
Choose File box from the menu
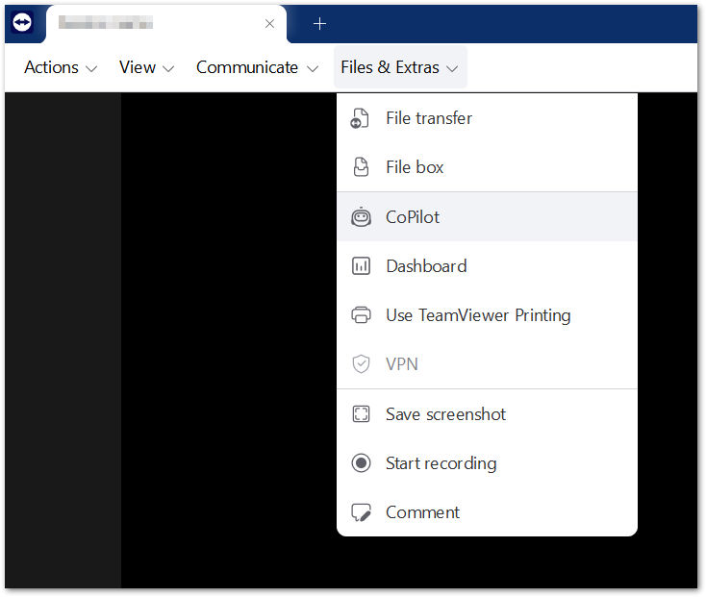coord(487,167)
